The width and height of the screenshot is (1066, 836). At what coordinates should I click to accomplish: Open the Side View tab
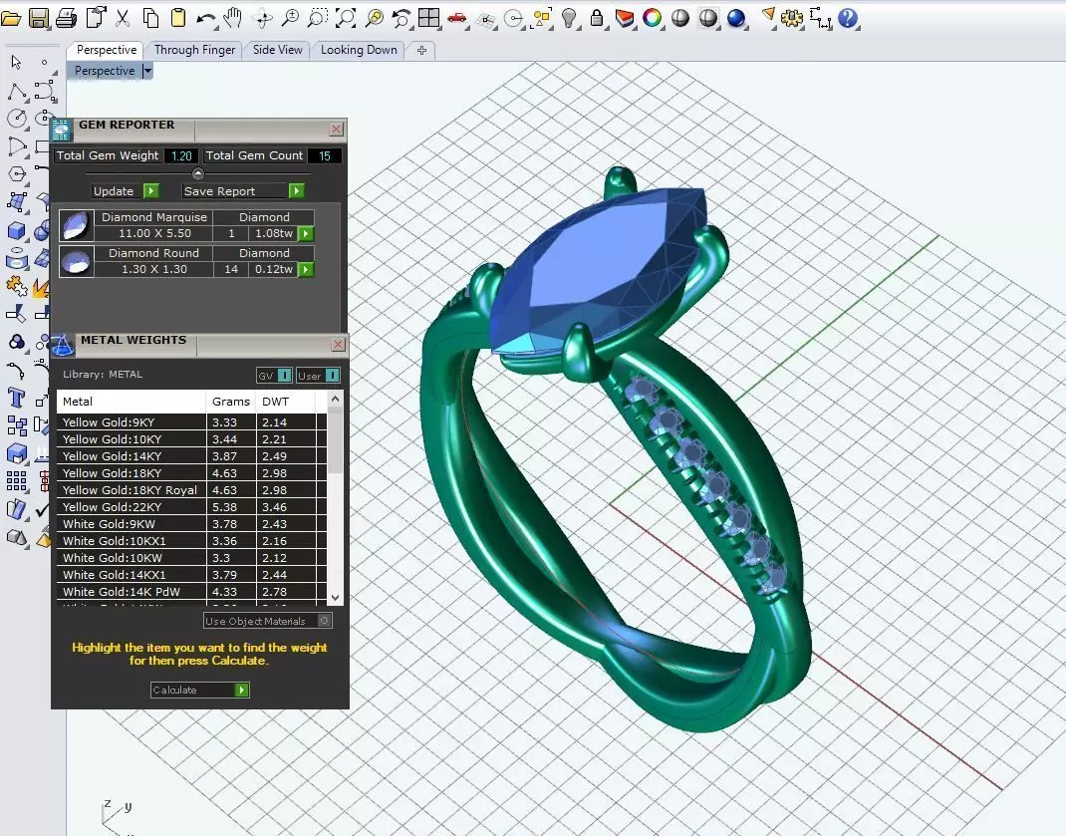tap(277, 50)
